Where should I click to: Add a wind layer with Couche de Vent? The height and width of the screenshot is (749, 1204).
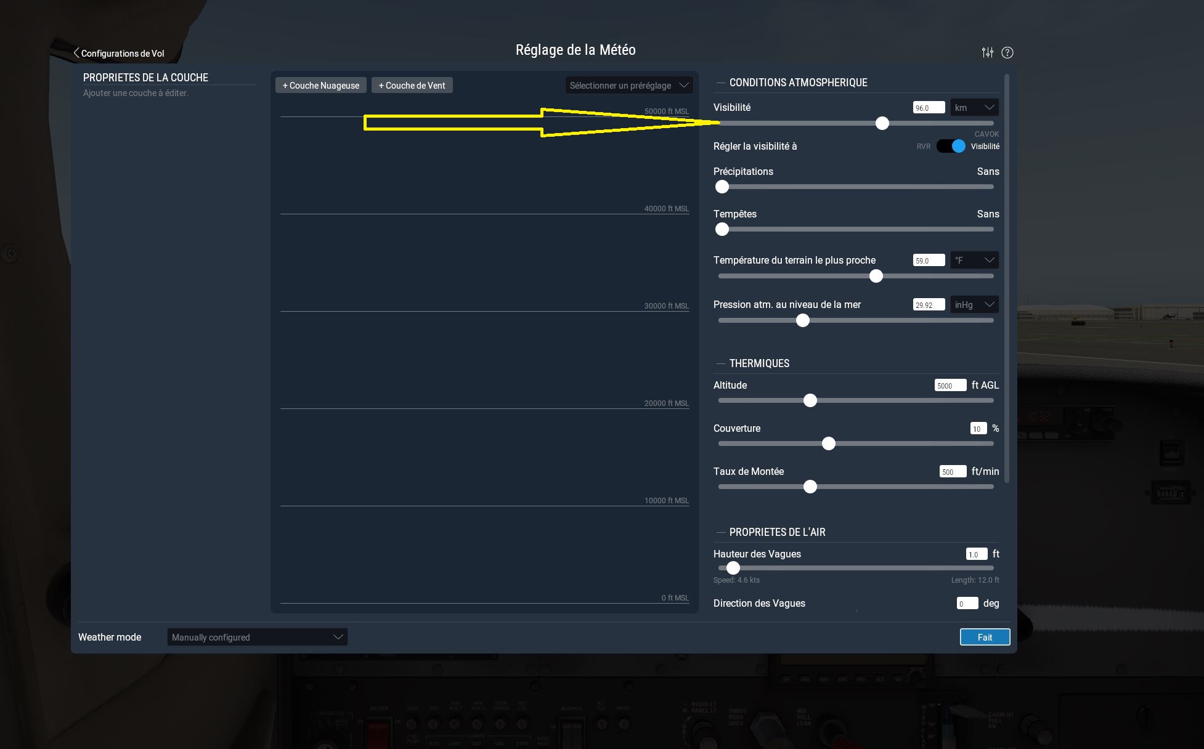[x=412, y=85]
